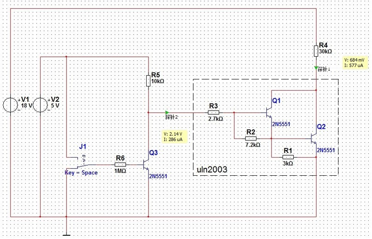Select the R6 1MΩ resistor

(x=120, y=164)
